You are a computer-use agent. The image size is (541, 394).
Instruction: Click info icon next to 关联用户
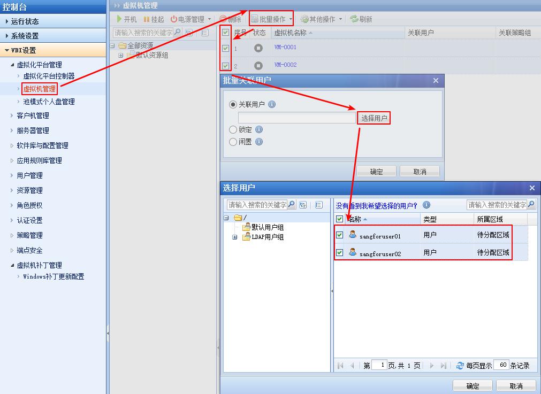[272, 104]
